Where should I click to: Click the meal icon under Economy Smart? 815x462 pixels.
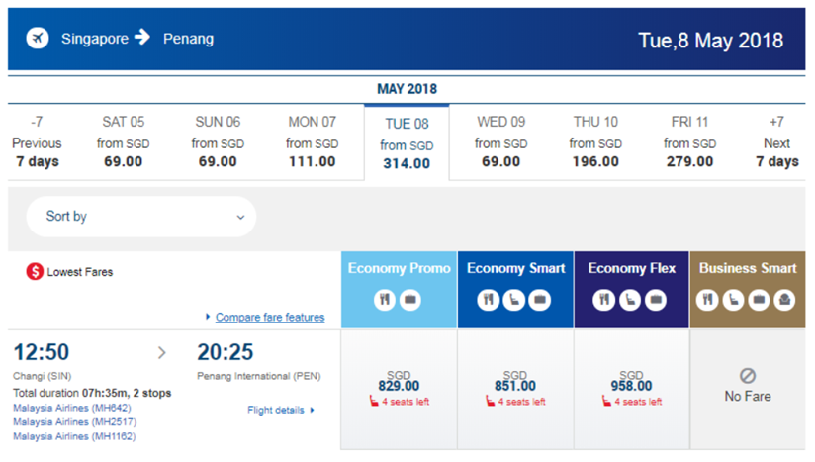[488, 300]
